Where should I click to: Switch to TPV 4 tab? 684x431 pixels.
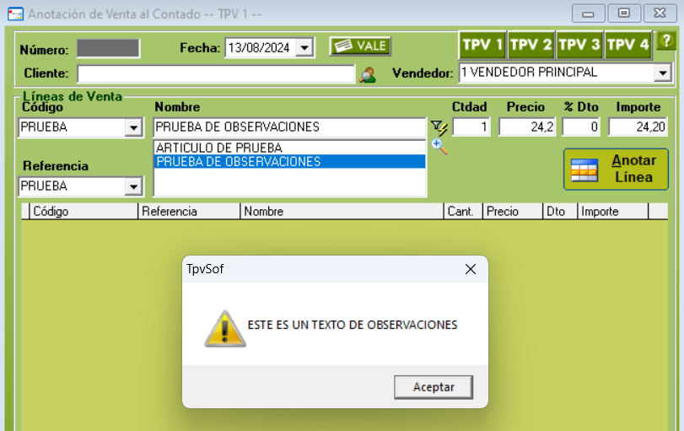[627, 45]
